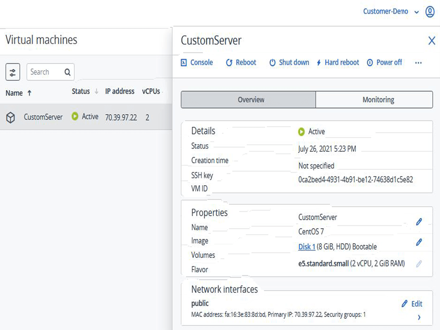440x330 pixels.
Task: Select the Overview tab
Action: point(251,100)
